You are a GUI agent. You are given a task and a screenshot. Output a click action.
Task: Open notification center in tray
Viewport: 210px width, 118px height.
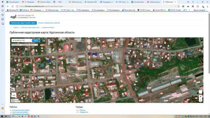tap(205, 116)
